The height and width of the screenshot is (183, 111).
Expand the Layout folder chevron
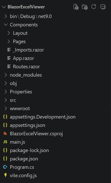tap(9, 33)
